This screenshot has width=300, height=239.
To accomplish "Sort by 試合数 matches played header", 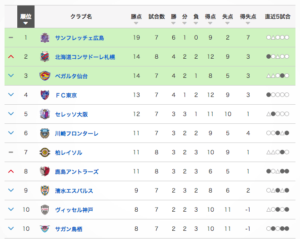I will (156, 17).
